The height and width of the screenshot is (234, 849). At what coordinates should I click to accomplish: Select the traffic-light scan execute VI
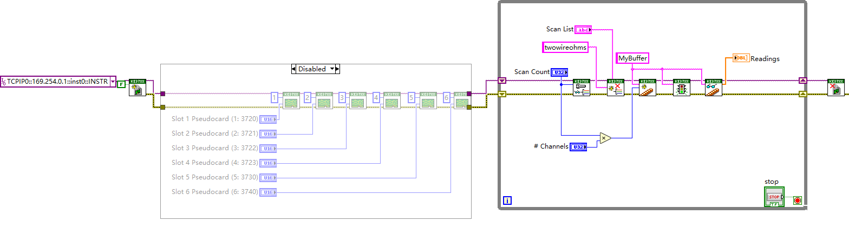pos(681,88)
